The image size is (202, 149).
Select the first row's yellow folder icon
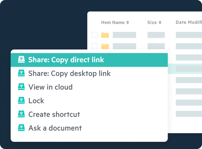click(x=105, y=35)
